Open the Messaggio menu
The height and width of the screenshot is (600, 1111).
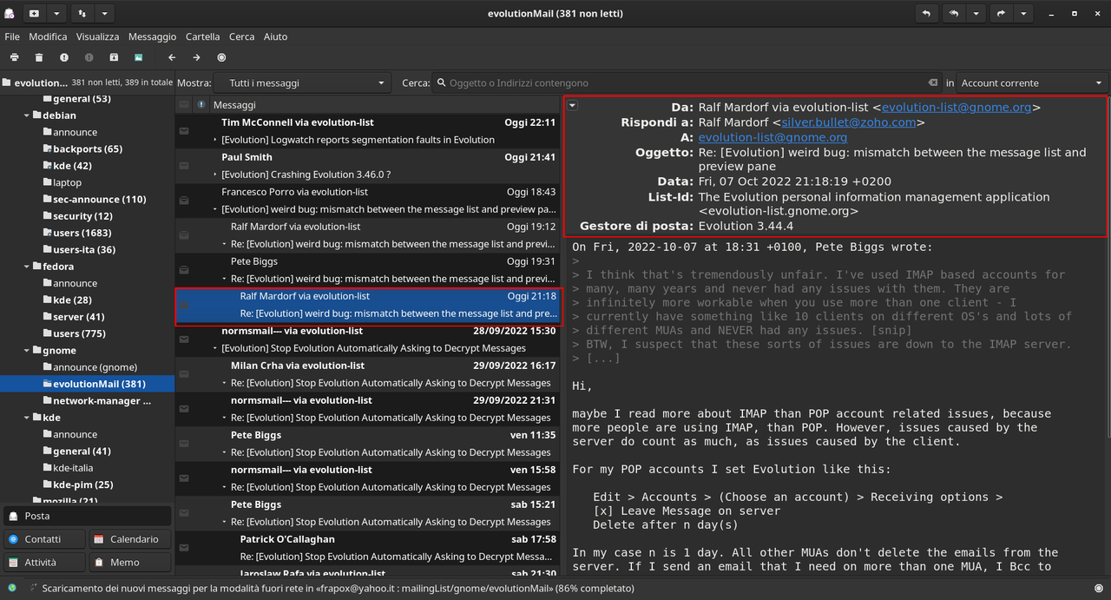152,36
